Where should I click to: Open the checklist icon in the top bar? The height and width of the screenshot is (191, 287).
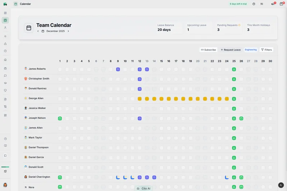coord(262,4)
